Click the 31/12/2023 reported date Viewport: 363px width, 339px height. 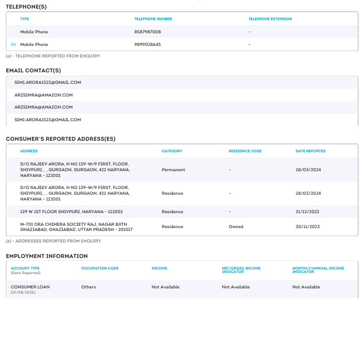(x=308, y=211)
